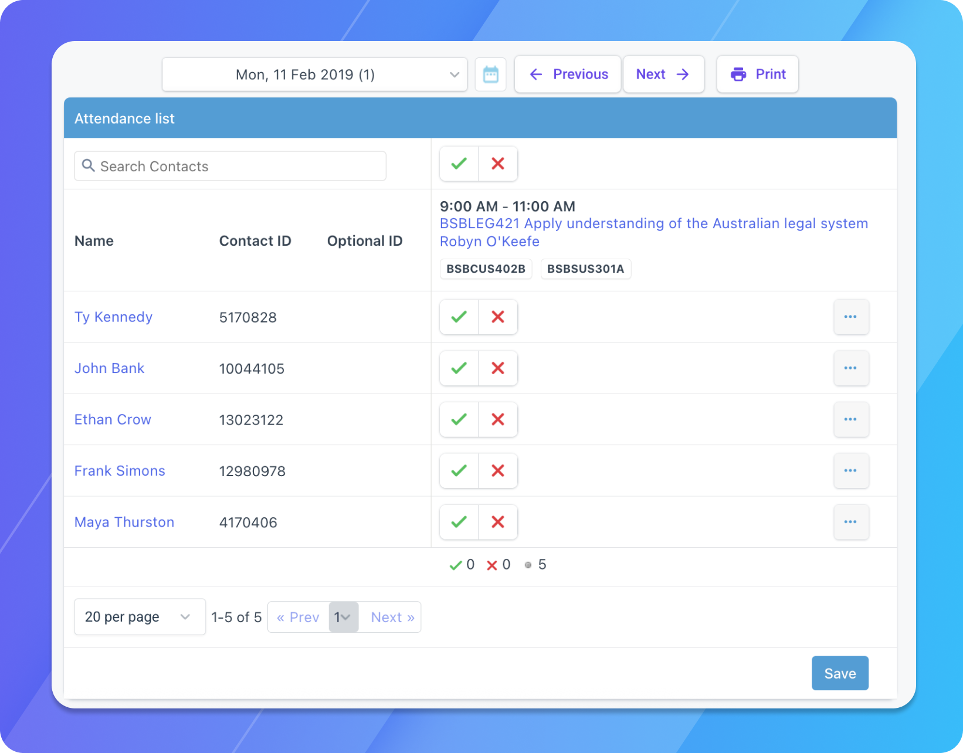963x753 pixels.
Task: Mark Ty Kennedy as absent
Action: click(x=498, y=317)
